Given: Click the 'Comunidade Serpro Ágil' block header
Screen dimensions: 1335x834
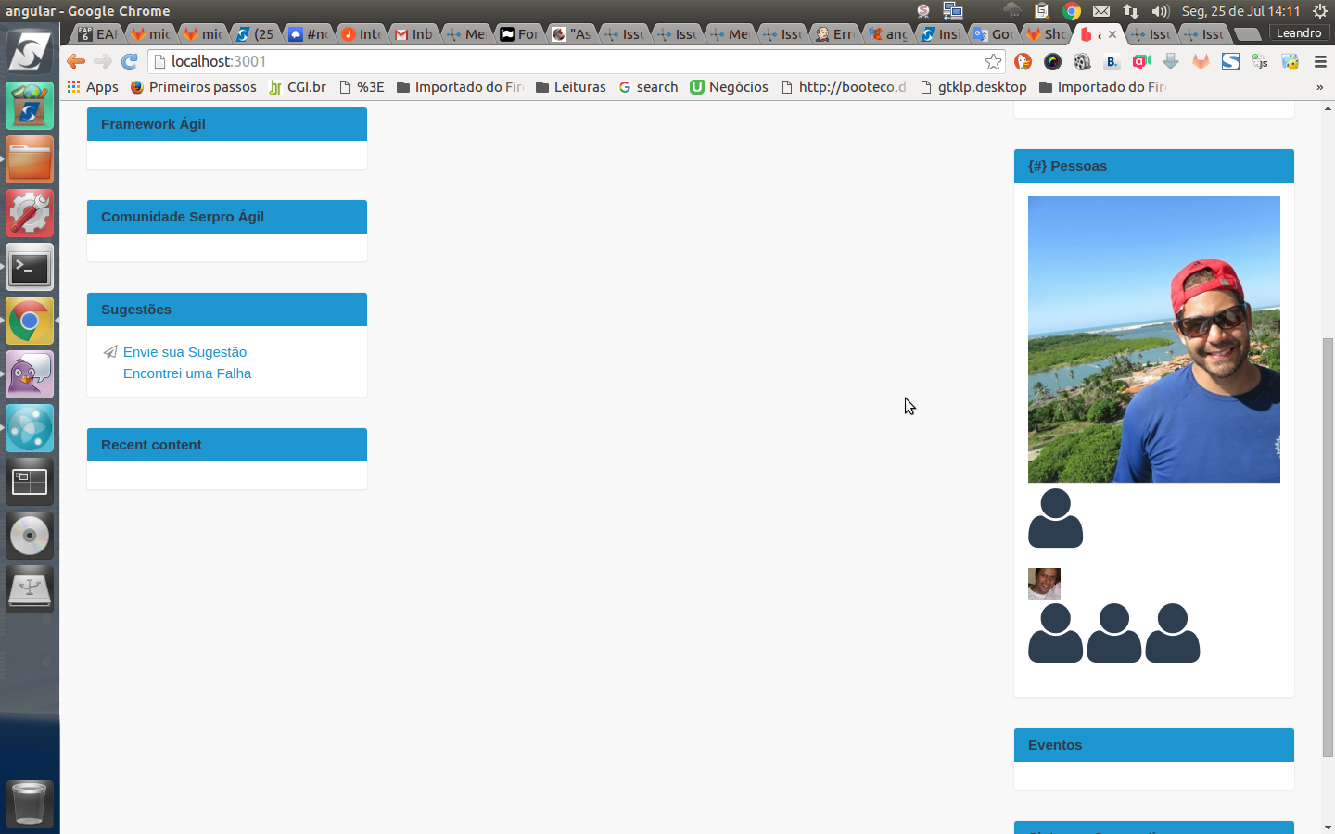Looking at the screenshot, I should point(227,217).
